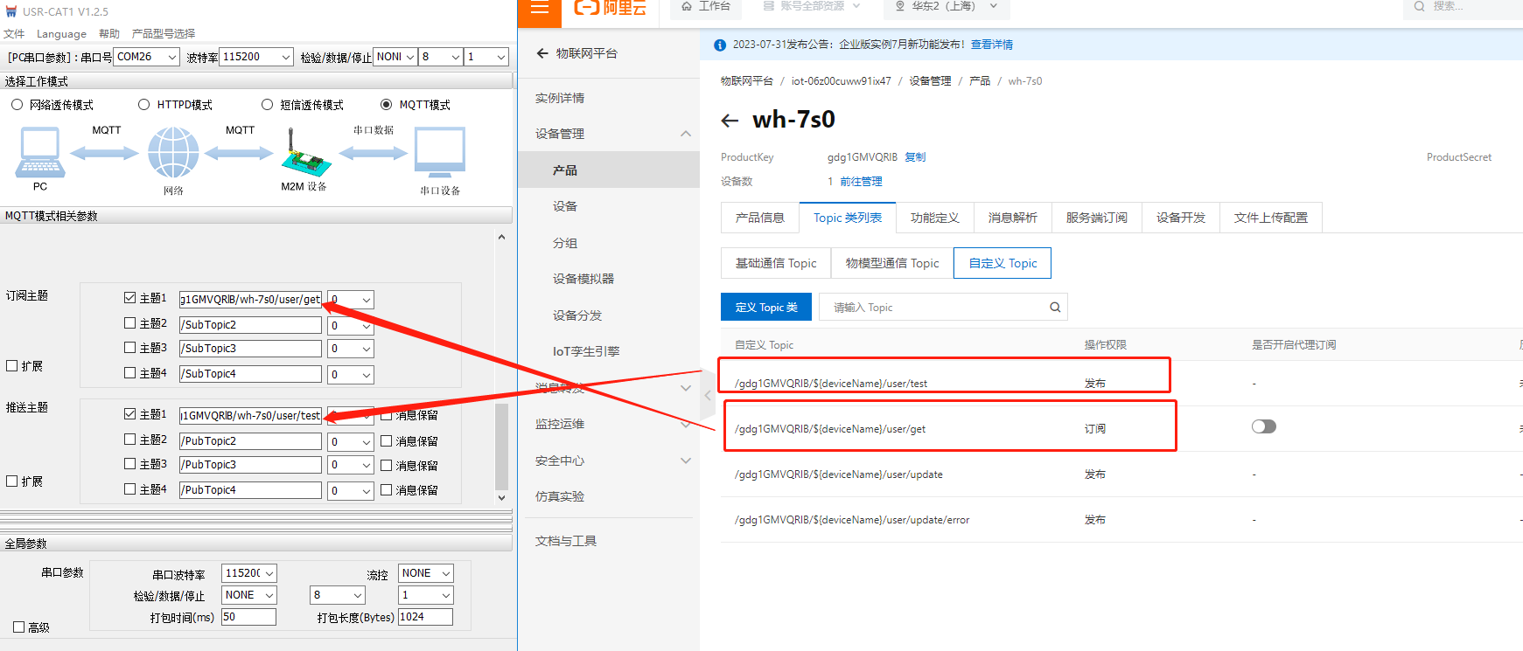This screenshot has width=1523, height=651.
Task: Click the search magnifier icon in Topic field
Action: pyautogui.click(x=1055, y=308)
